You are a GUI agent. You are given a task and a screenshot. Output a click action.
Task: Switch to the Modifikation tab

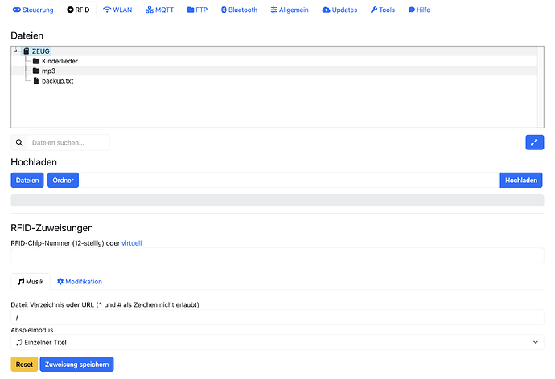(80, 282)
